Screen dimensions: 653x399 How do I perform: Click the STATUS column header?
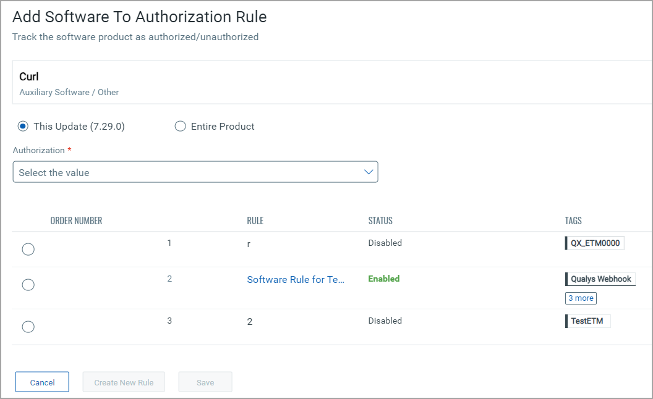pos(380,220)
